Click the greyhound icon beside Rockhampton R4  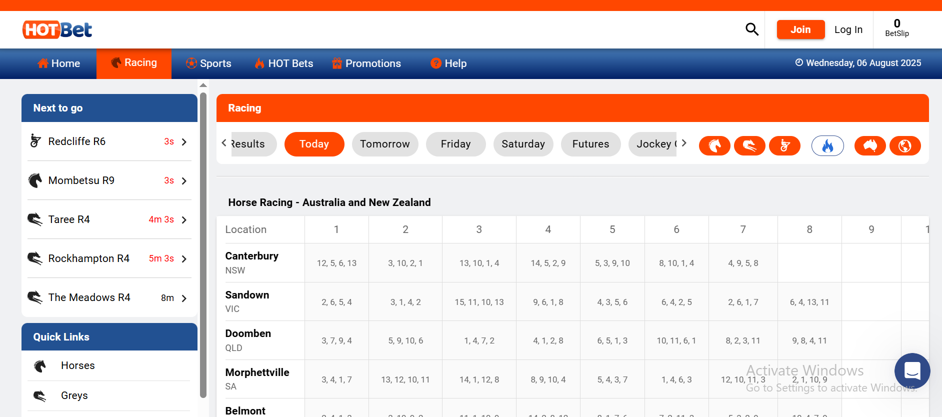point(35,258)
